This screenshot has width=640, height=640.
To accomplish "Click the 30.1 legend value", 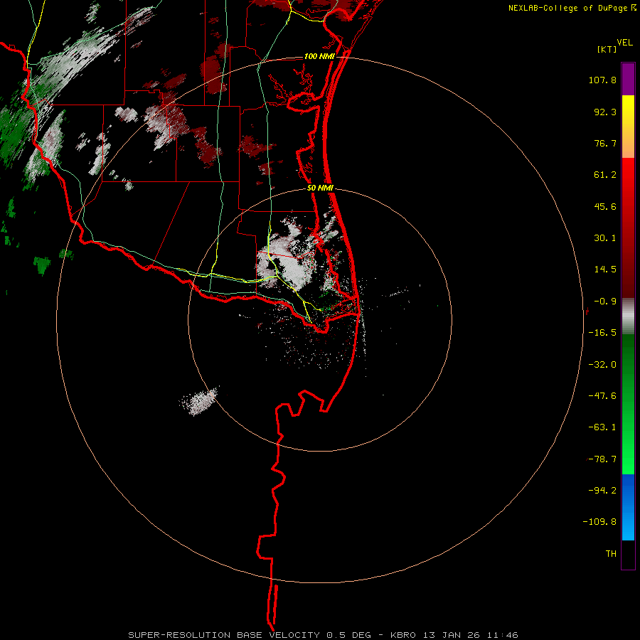I will tap(605, 238).
